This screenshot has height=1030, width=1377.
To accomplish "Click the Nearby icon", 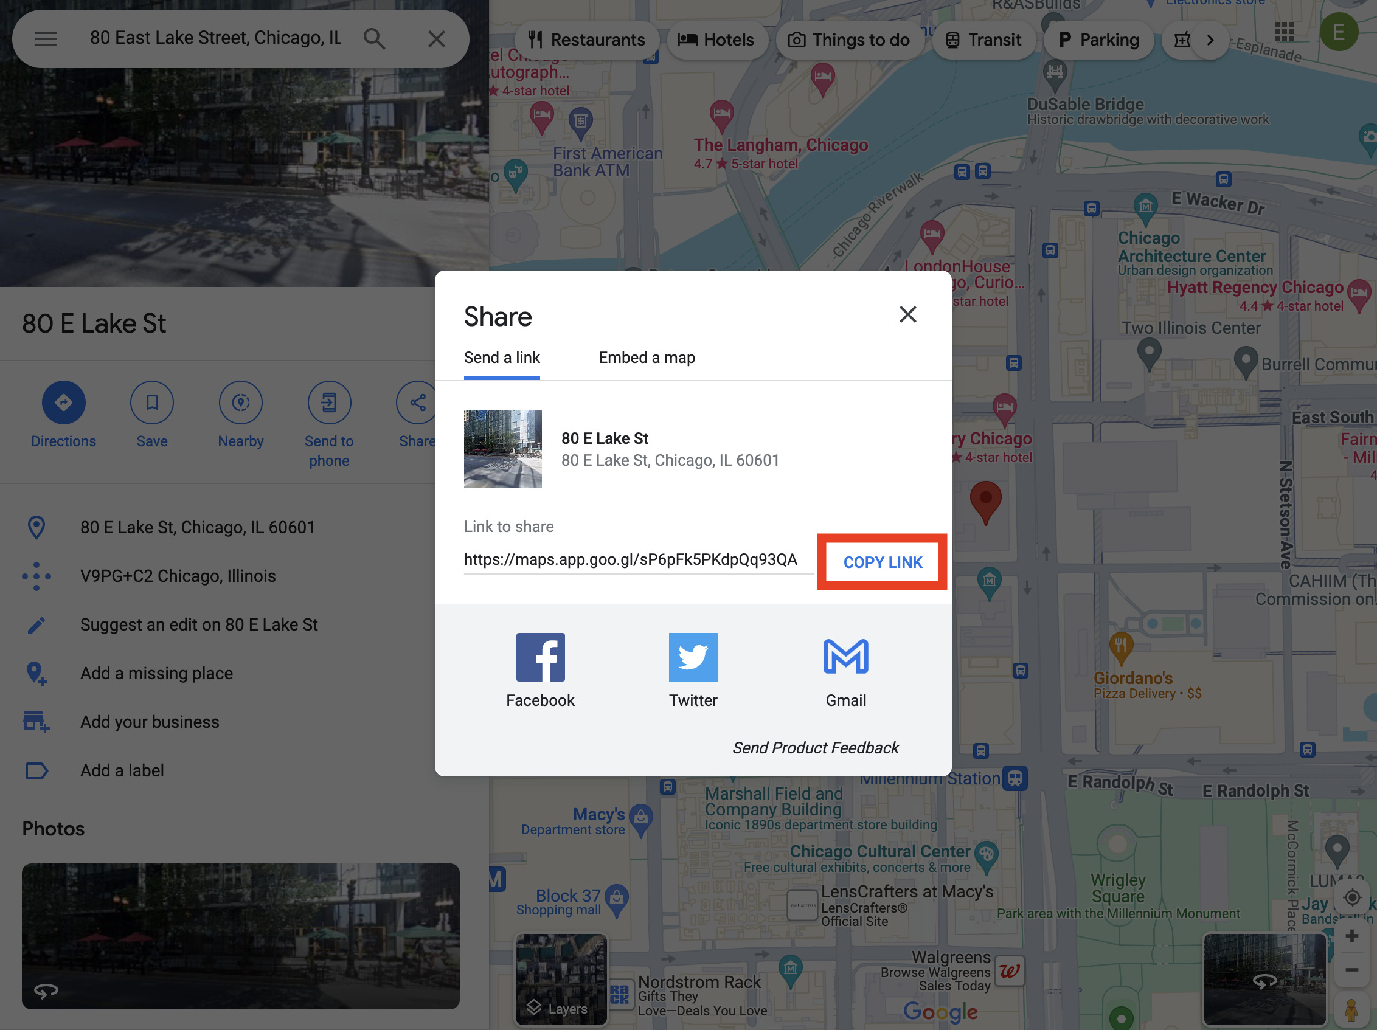I will 241,403.
